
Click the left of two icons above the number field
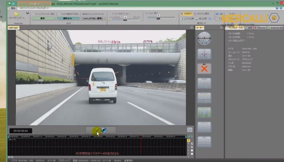pos(217,14)
